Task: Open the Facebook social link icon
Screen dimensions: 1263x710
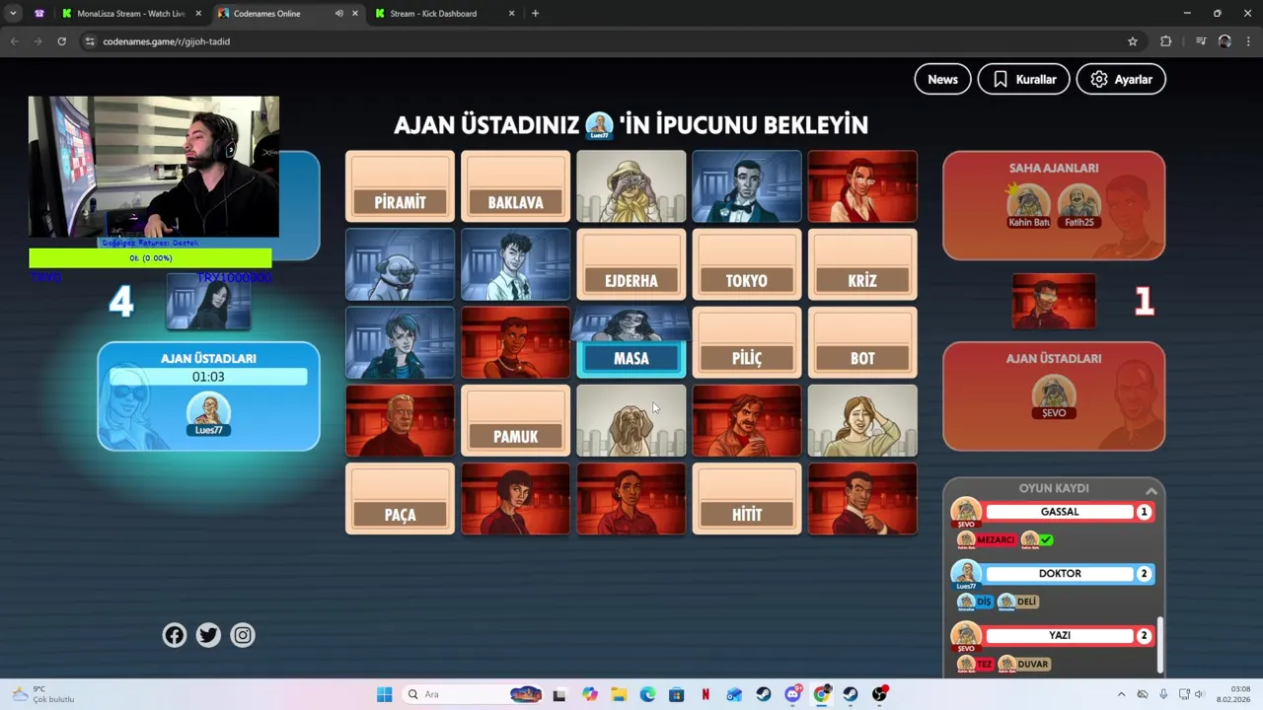Action: pyautogui.click(x=175, y=635)
